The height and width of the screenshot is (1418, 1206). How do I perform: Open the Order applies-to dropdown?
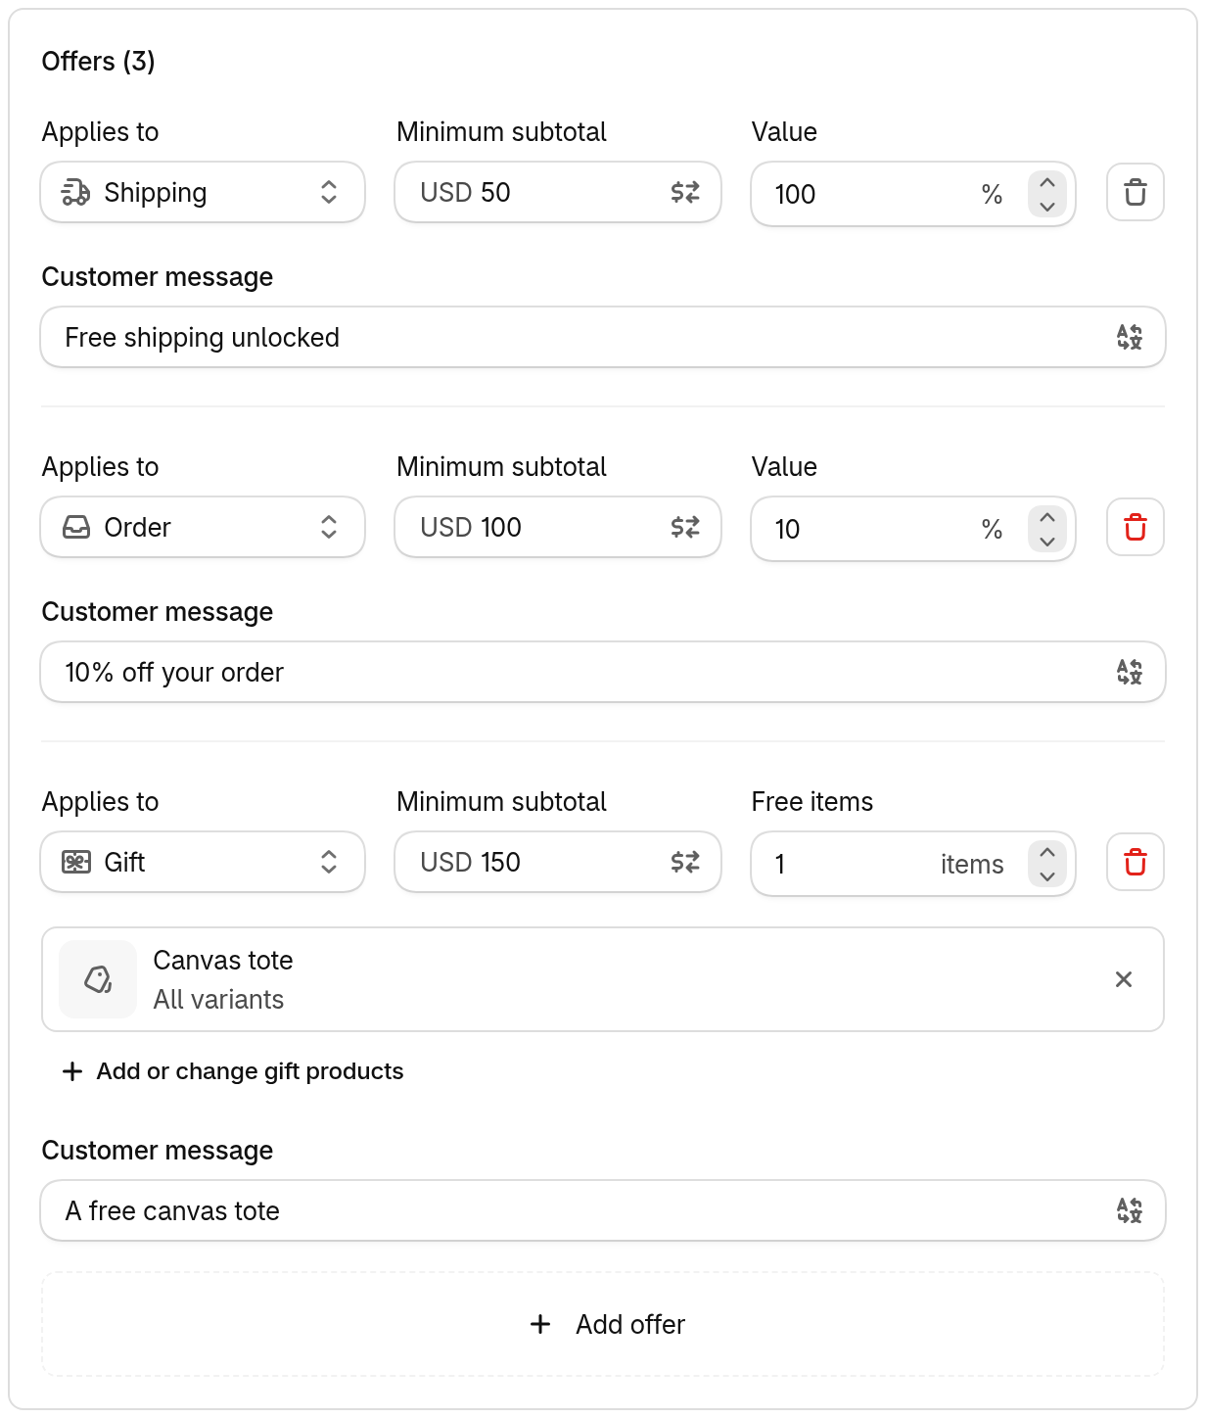(x=203, y=527)
